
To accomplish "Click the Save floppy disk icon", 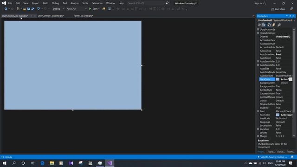I will tap(28, 9).
